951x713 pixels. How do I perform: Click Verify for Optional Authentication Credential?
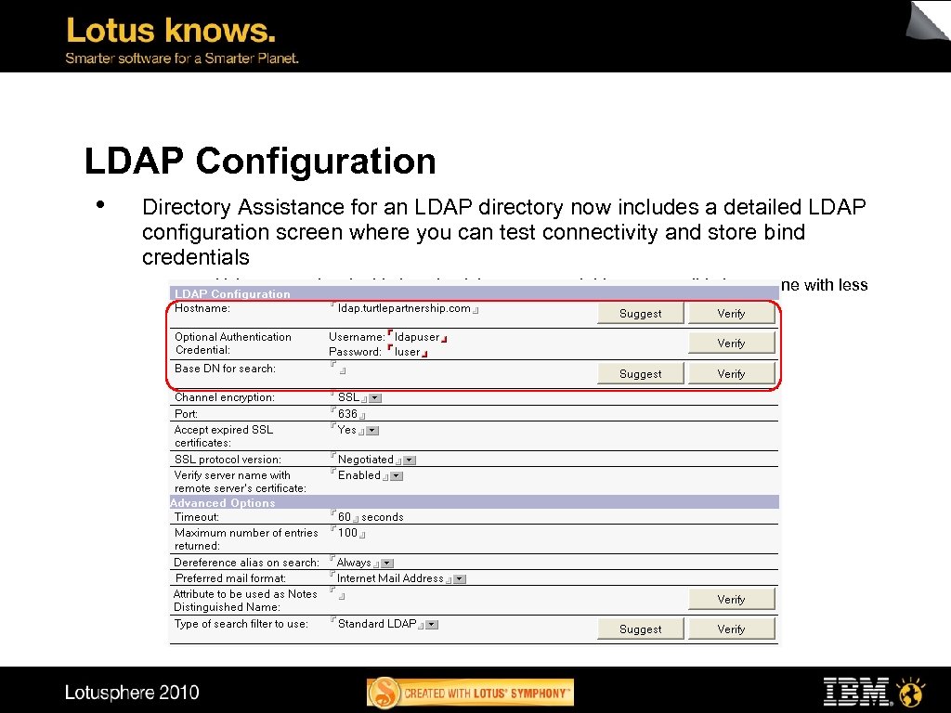click(732, 342)
